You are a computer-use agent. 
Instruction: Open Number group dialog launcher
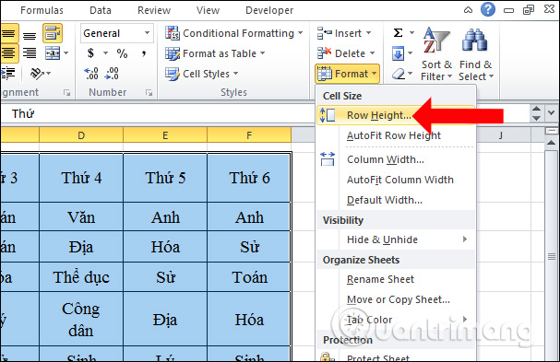tap(149, 93)
